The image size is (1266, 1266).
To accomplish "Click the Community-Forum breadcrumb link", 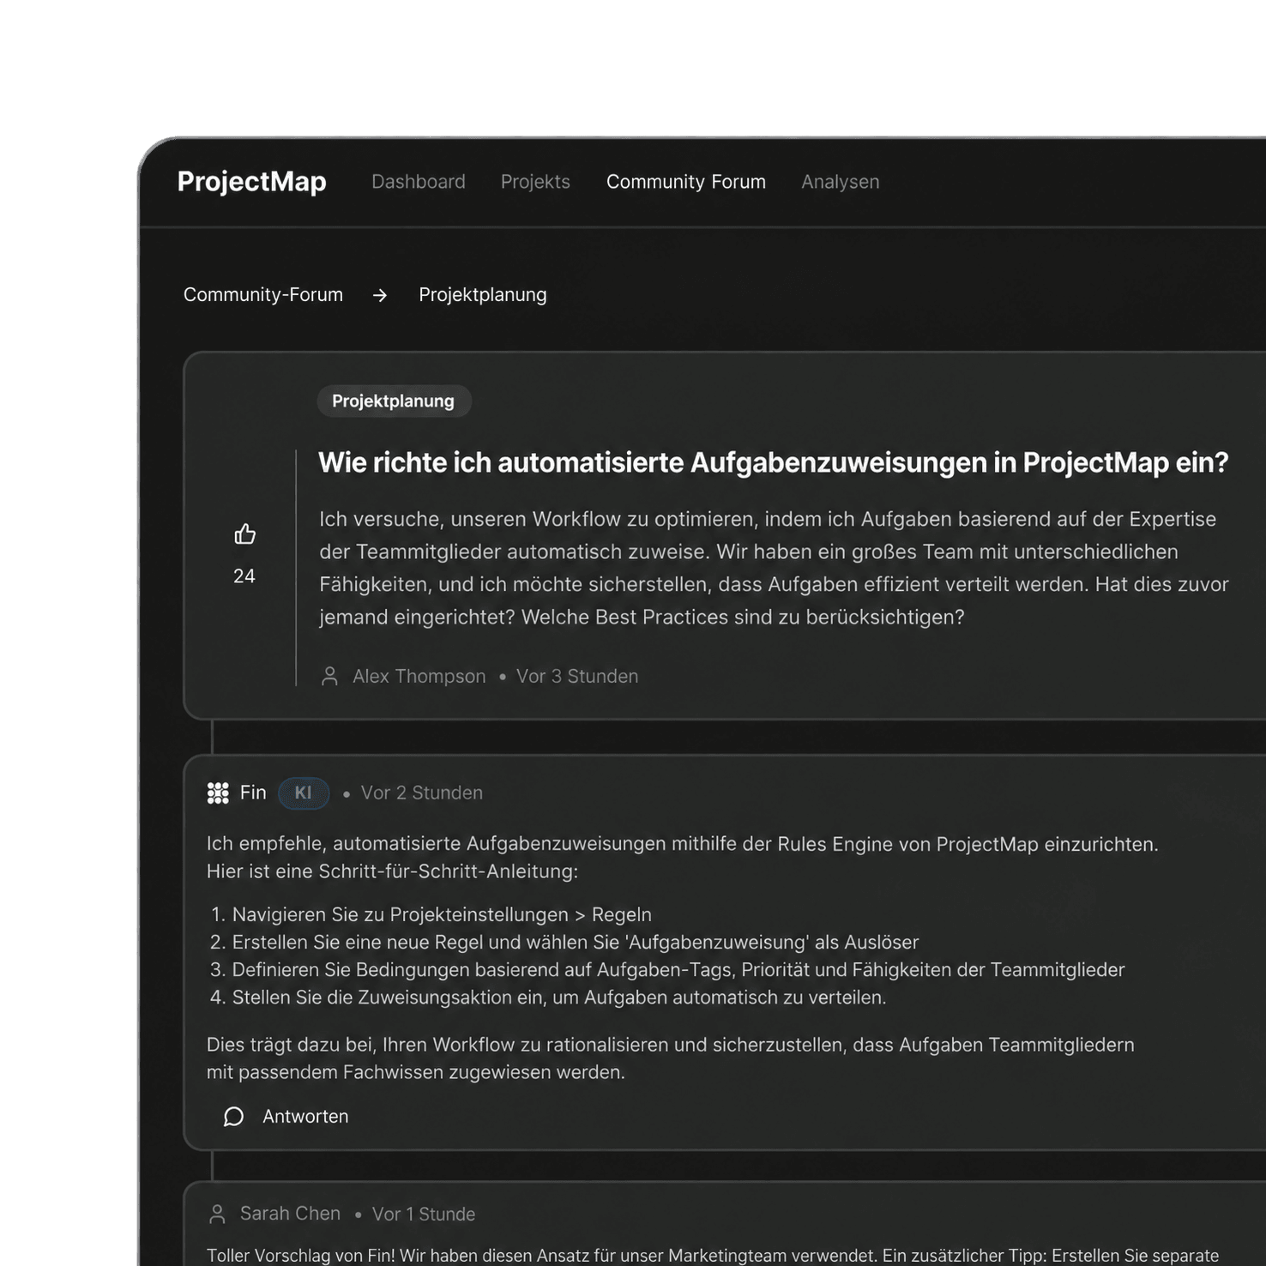I will pyautogui.click(x=263, y=294).
